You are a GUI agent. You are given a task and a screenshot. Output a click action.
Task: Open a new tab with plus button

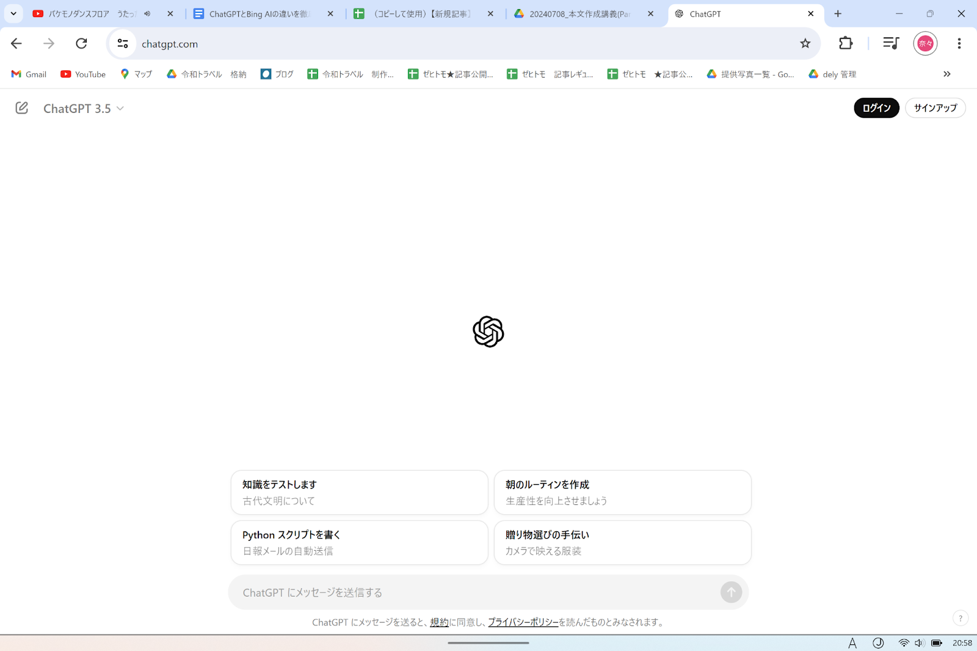(838, 13)
